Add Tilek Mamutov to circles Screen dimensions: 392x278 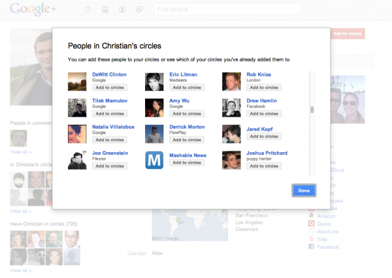pyautogui.click(x=110, y=114)
